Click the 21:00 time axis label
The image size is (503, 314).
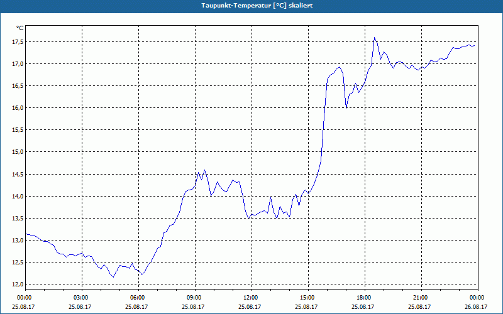421,298
